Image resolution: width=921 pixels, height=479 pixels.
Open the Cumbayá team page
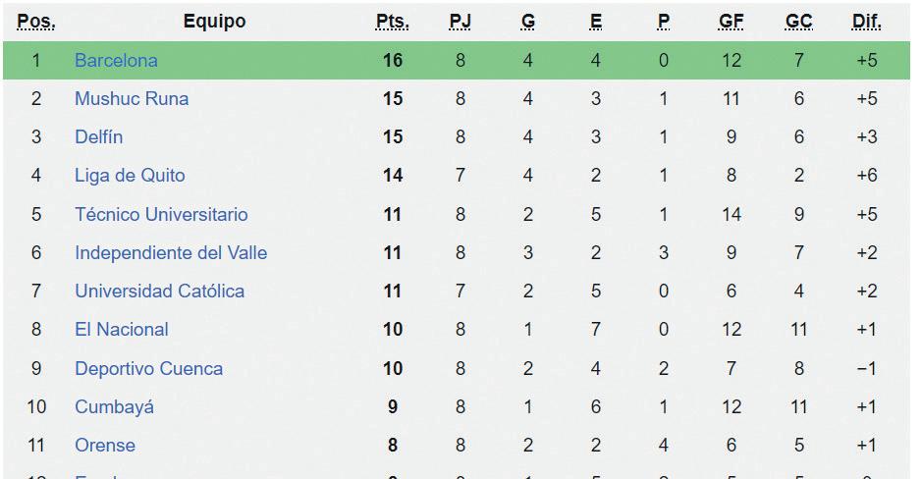pos(114,407)
